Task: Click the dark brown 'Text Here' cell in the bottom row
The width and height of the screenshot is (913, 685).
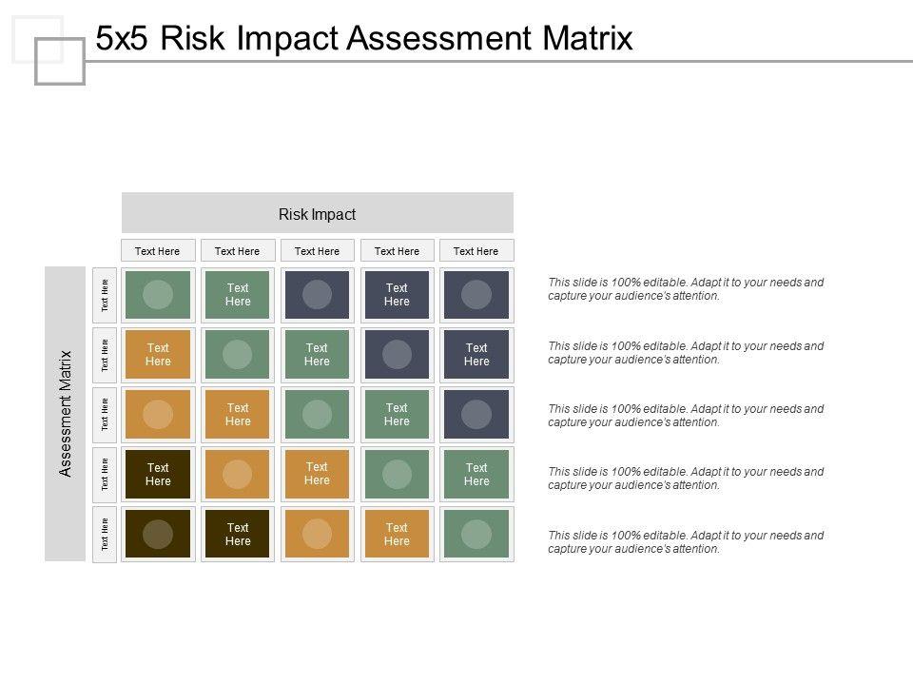Action: tap(238, 535)
